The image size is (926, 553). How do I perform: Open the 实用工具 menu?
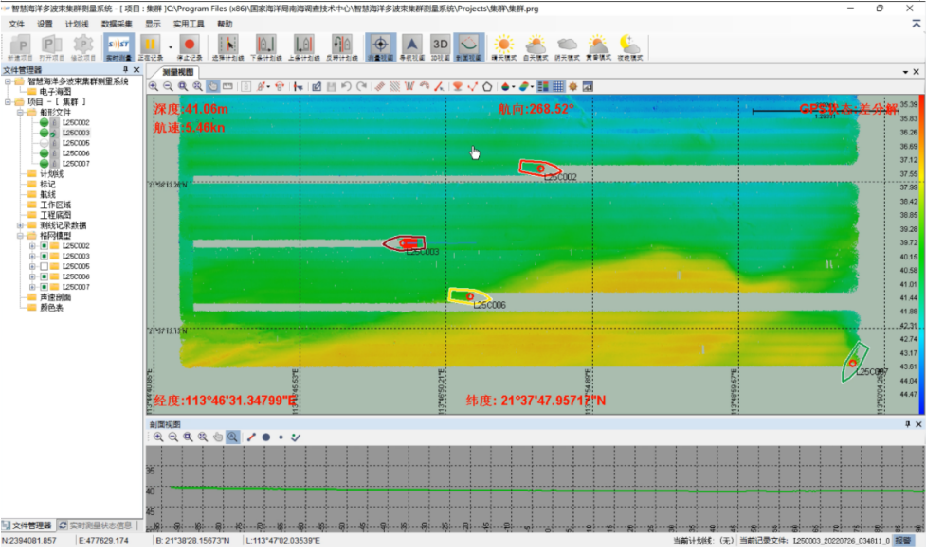tap(190, 23)
